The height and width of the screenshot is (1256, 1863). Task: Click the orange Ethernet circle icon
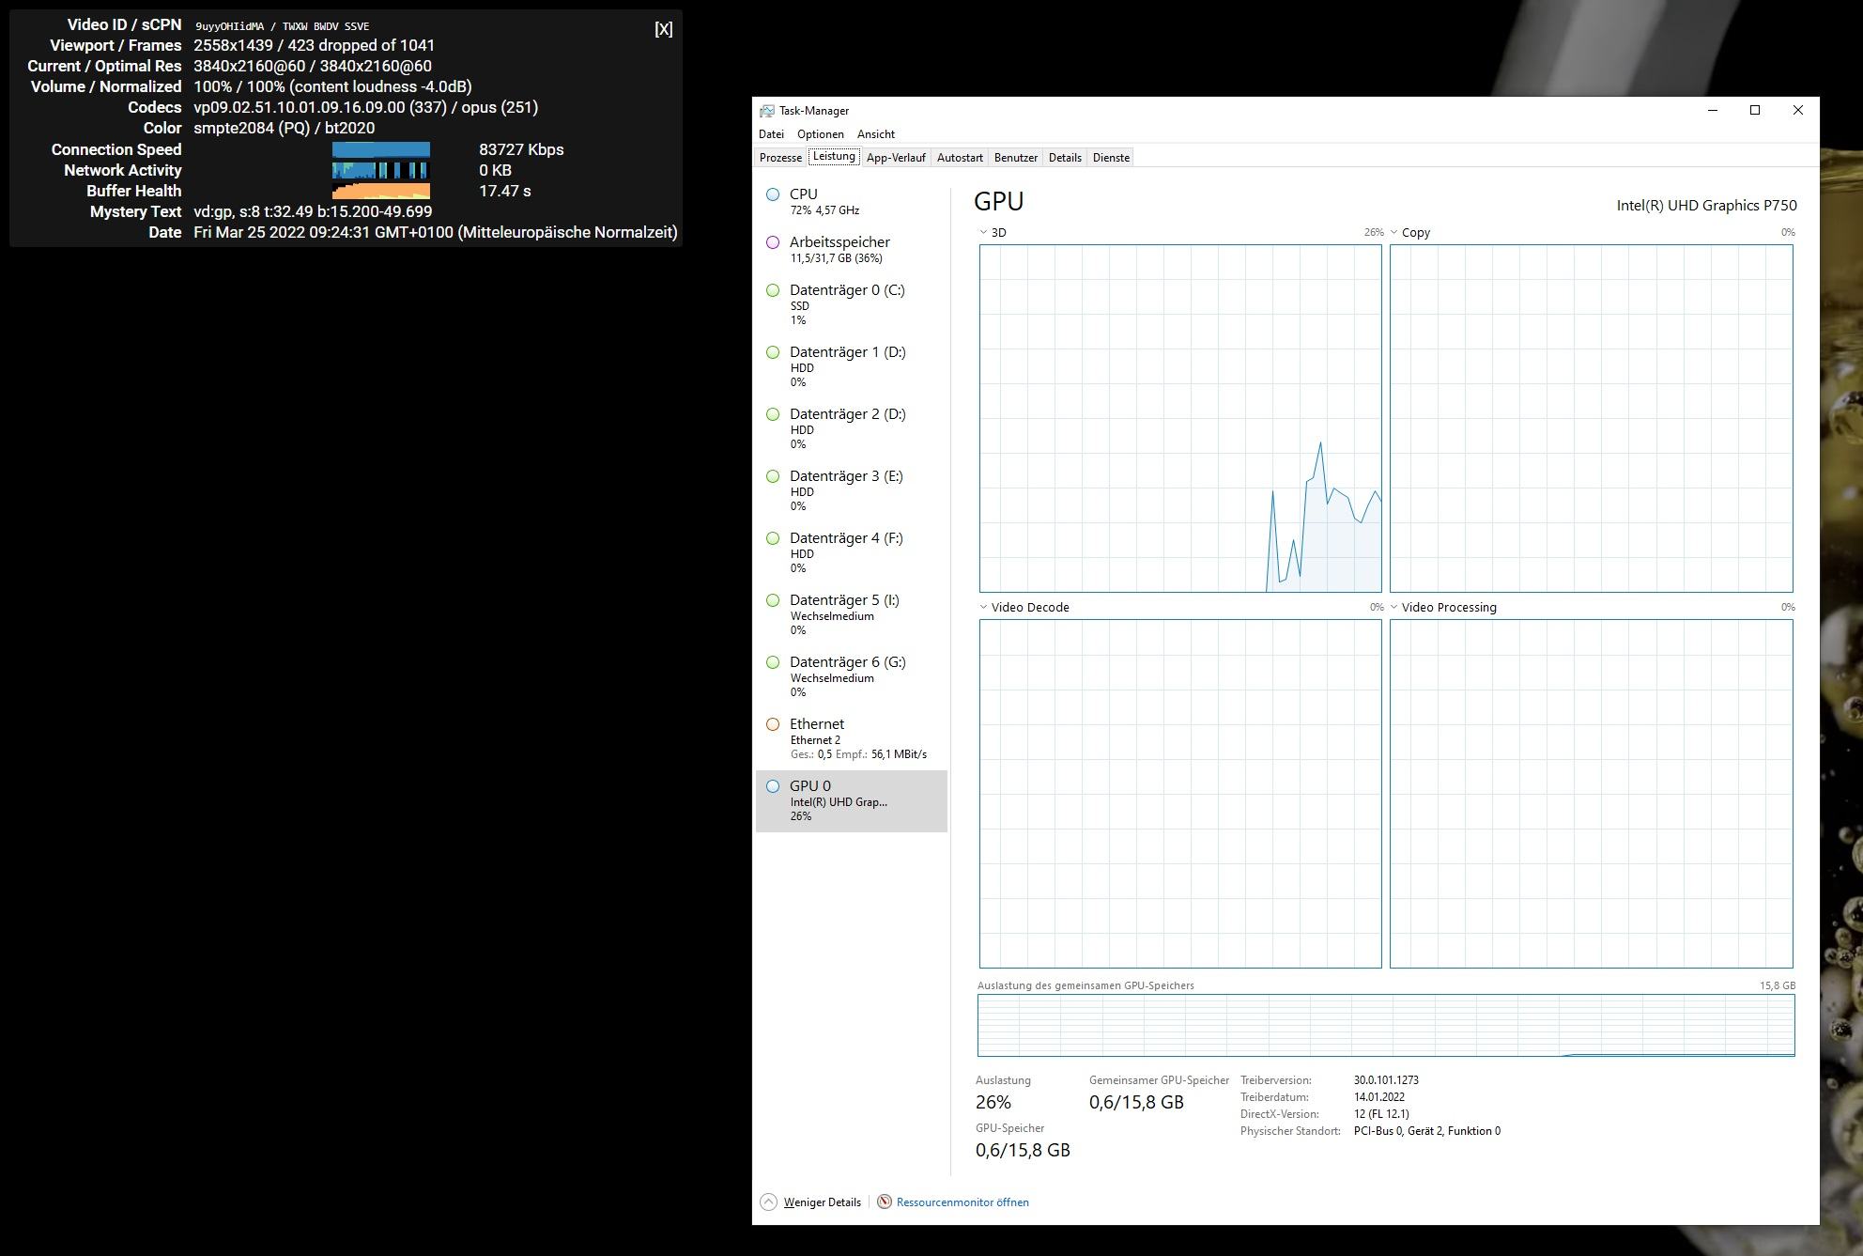[x=773, y=724]
